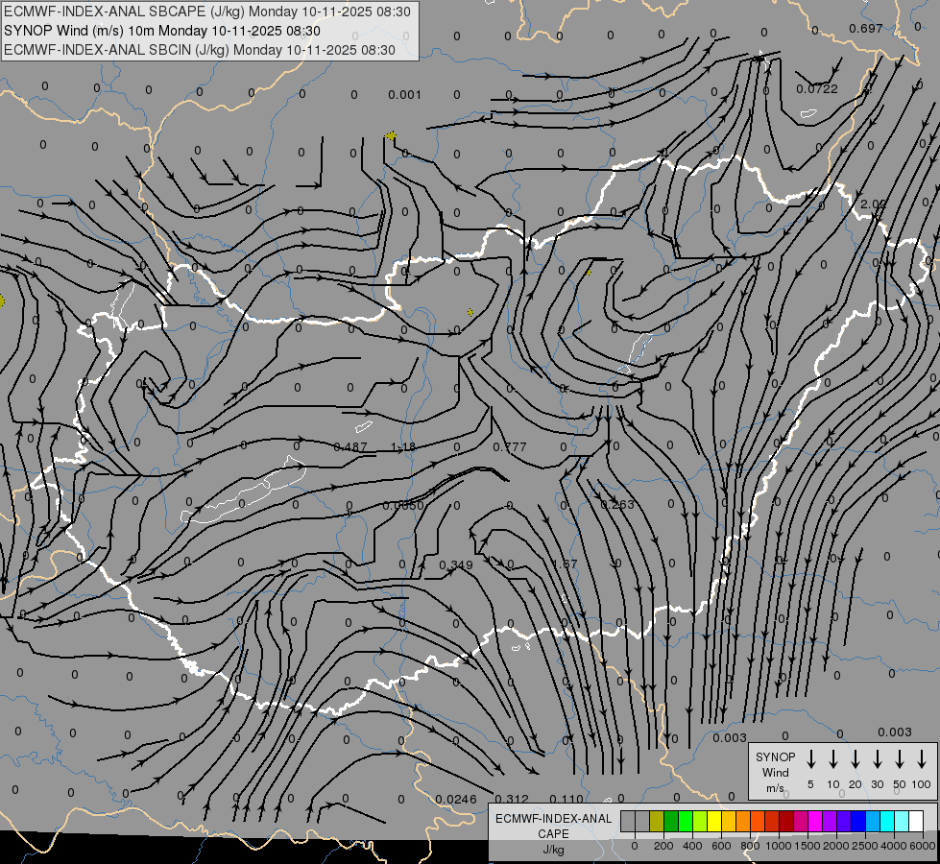Click the 0.001 value on the map
The image size is (940, 864).
pyautogui.click(x=404, y=95)
